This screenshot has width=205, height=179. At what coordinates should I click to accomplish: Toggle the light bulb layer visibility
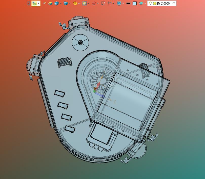pyautogui.click(x=150, y=3)
